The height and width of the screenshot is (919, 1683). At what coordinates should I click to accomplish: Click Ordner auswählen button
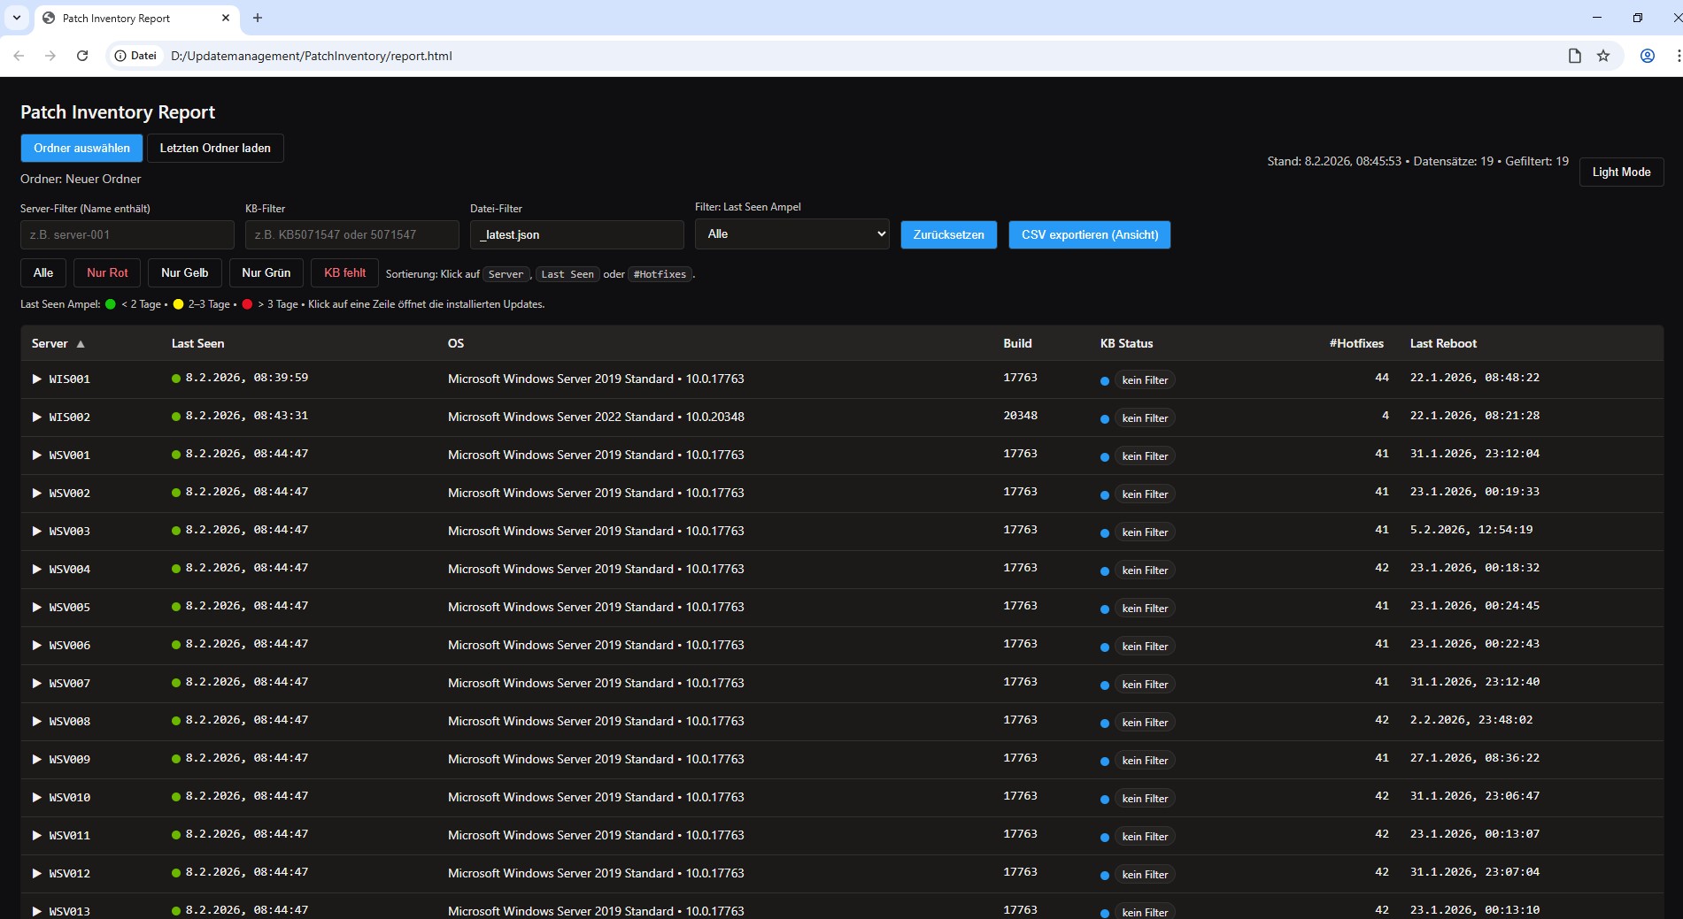pyautogui.click(x=81, y=148)
